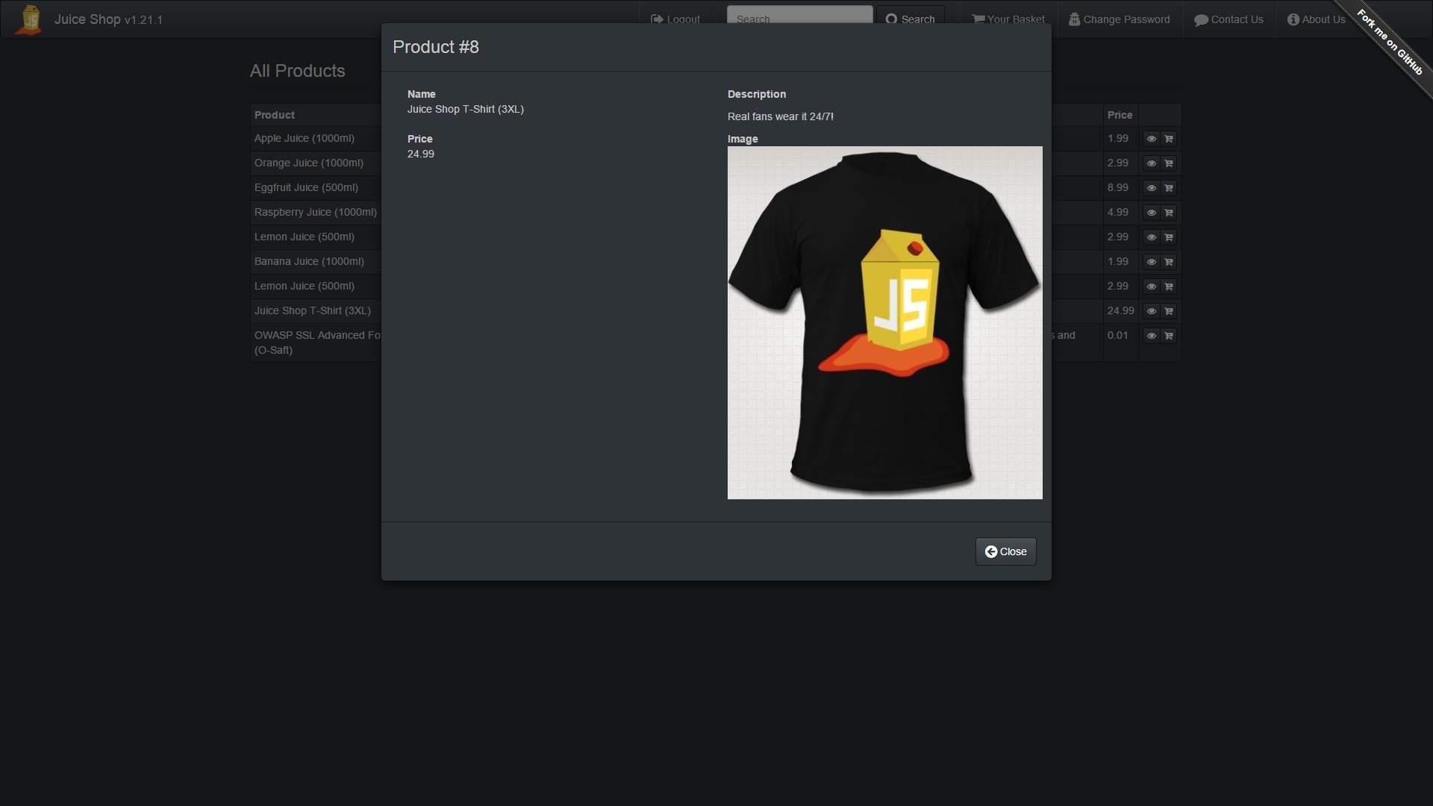Click the T-shirt product image
The width and height of the screenshot is (1433, 806).
[x=884, y=322]
